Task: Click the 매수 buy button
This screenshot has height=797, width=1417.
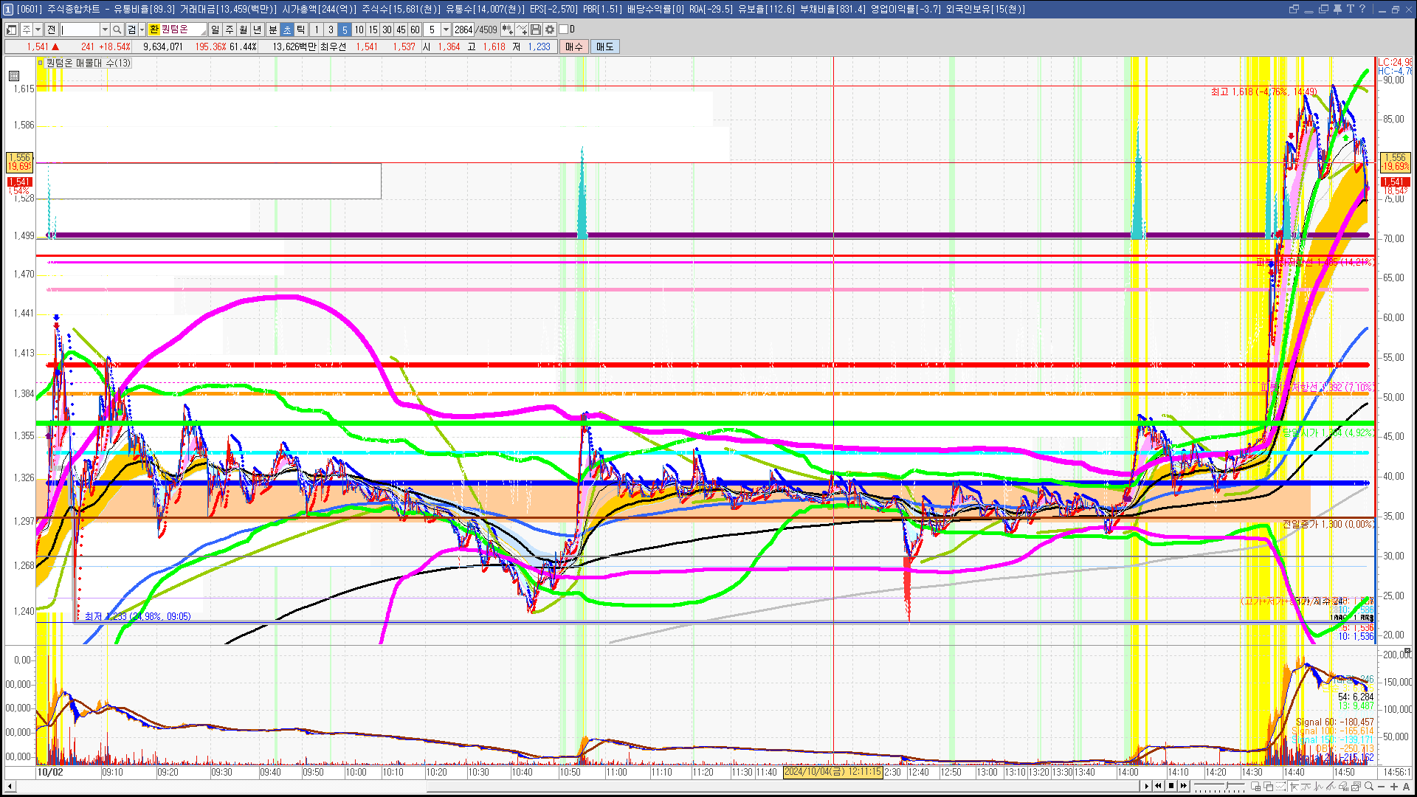Action: coord(574,46)
